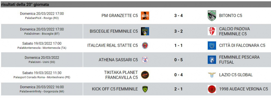Select the Tikitaka Planet Francavilla round logo
This screenshot has height=100, width=271.
click(x=145, y=75)
